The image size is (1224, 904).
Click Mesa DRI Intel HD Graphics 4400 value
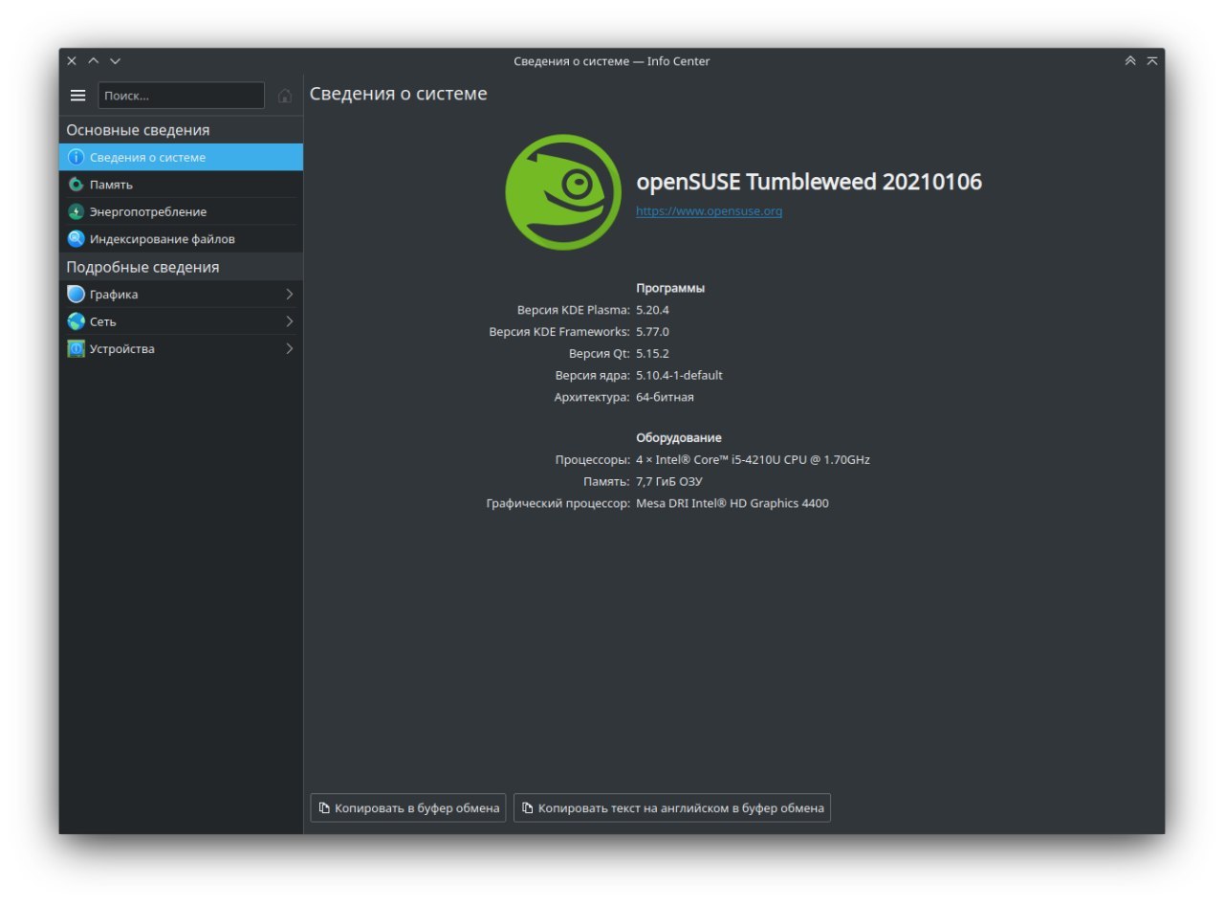click(x=732, y=503)
